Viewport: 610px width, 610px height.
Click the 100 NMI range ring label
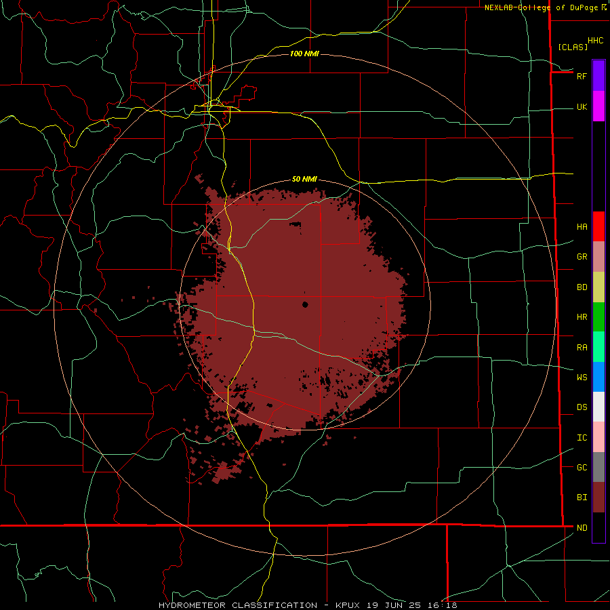[x=304, y=54]
